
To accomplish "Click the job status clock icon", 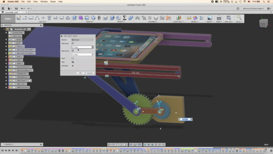I will point(238,9).
